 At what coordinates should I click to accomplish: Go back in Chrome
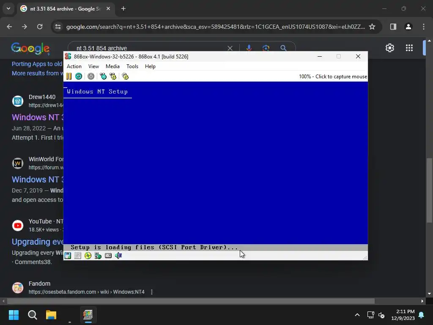click(9, 27)
